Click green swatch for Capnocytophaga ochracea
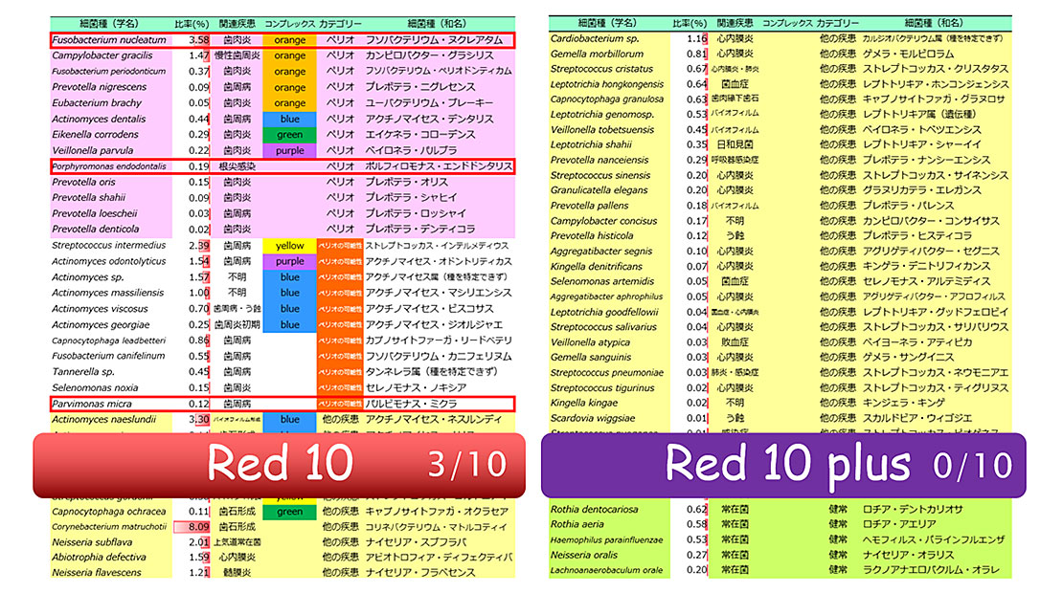The width and height of the screenshot is (1063, 593). click(x=289, y=512)
